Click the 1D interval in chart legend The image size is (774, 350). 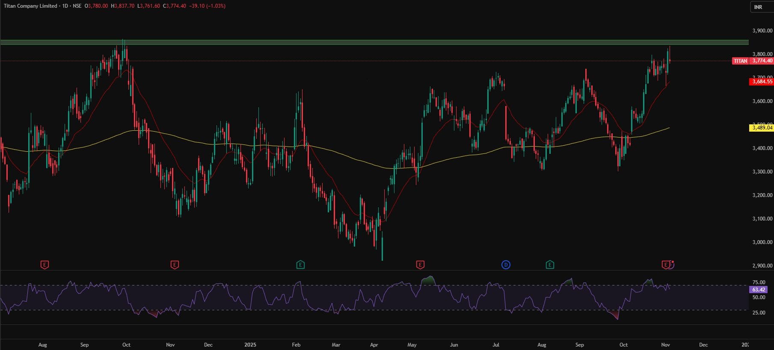65,6
